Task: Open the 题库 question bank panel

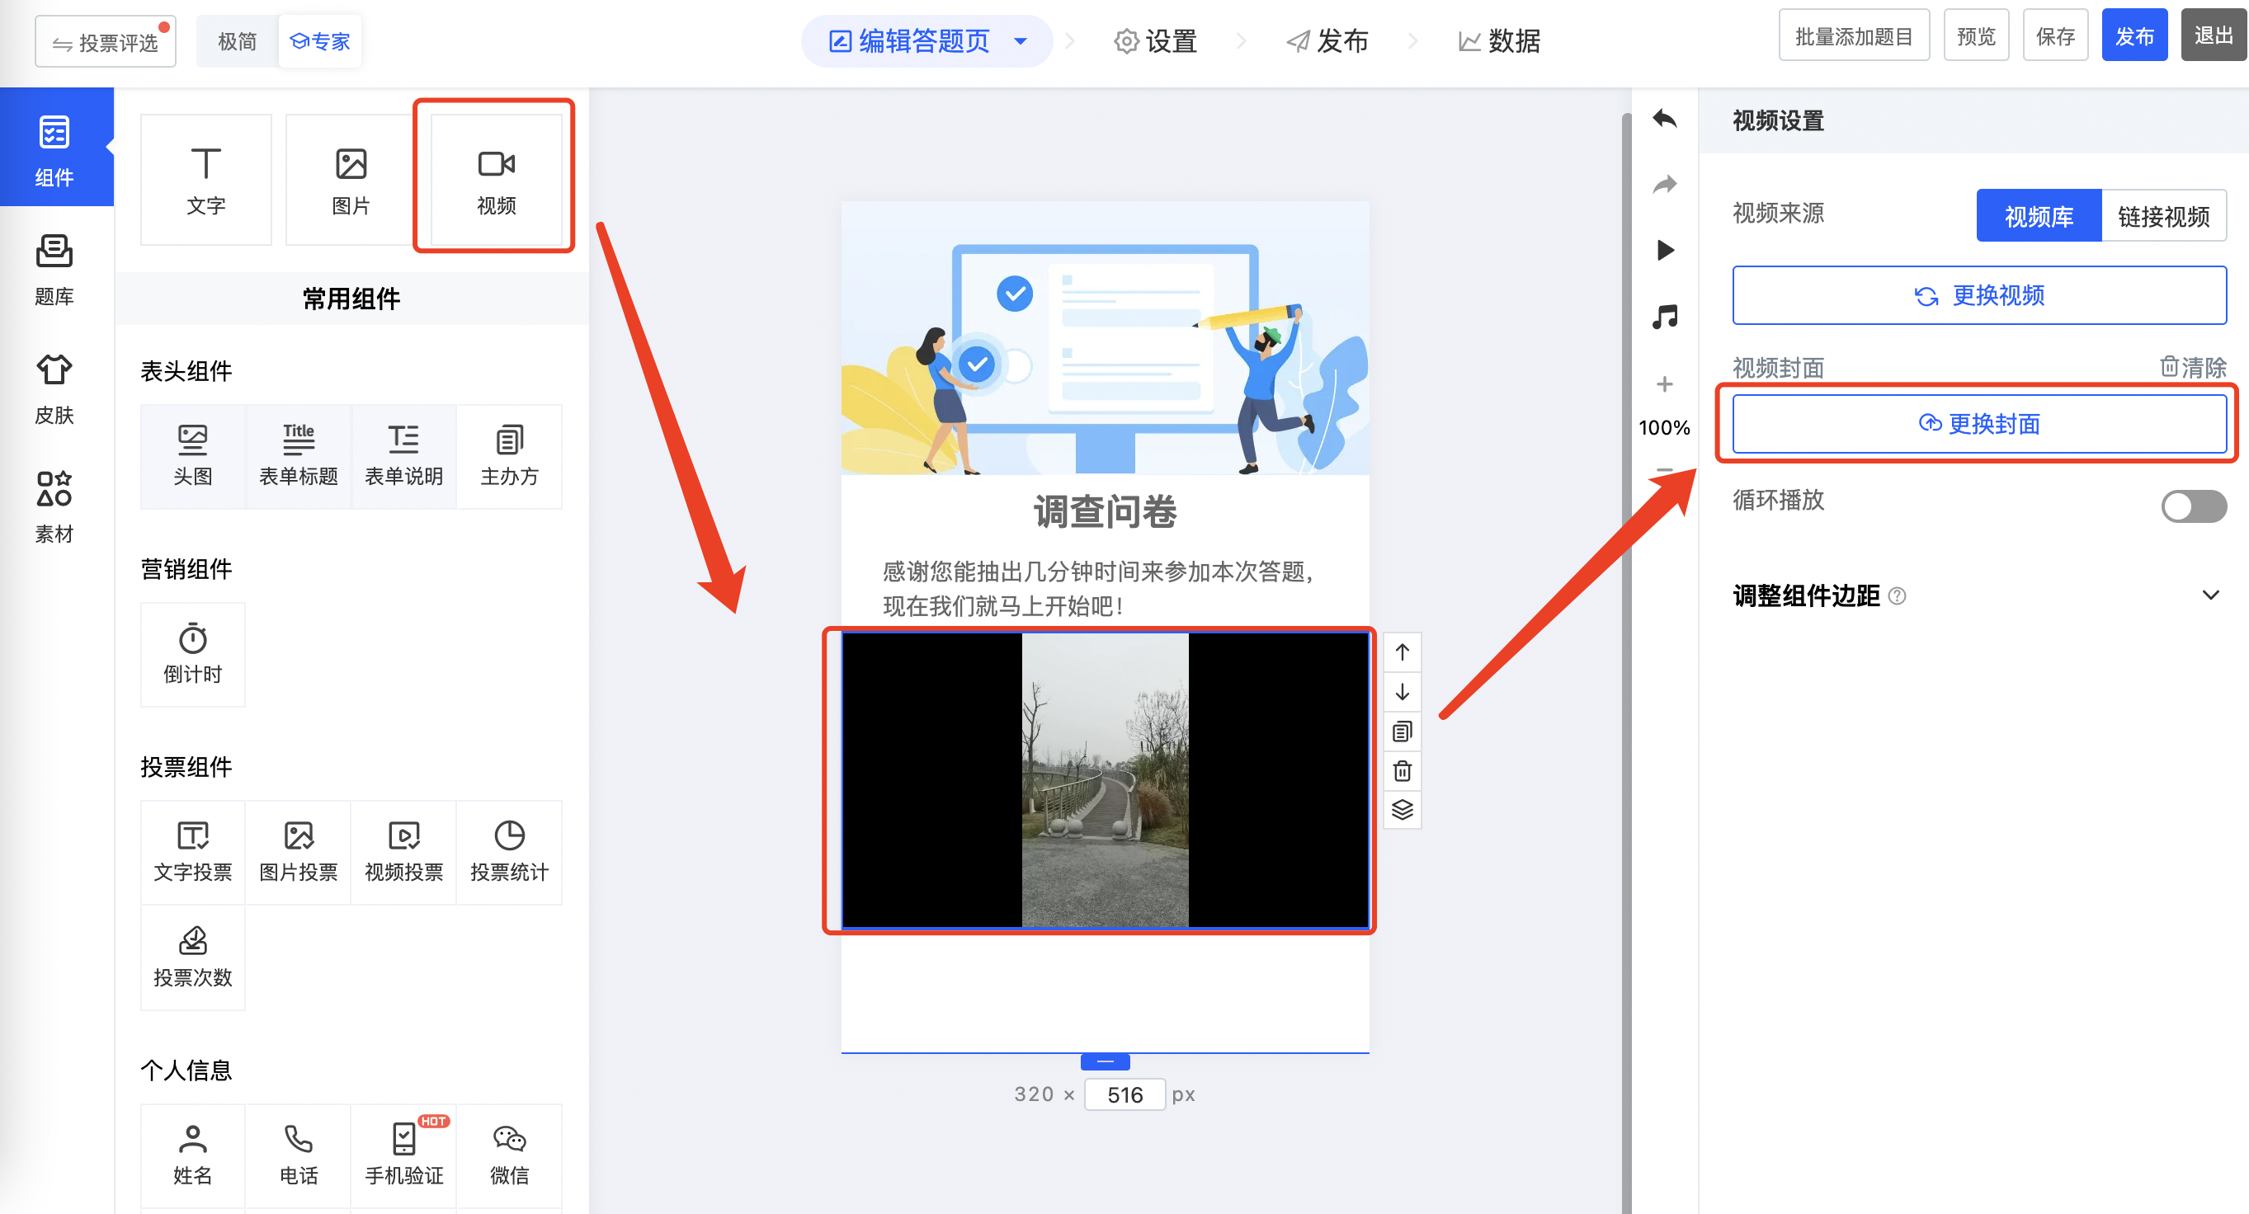Action: pos(54,269)
